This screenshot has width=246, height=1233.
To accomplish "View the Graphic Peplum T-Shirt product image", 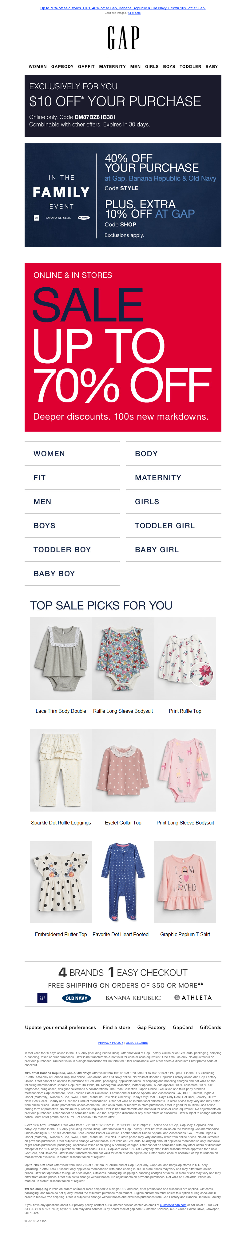I will click(185, 882).
